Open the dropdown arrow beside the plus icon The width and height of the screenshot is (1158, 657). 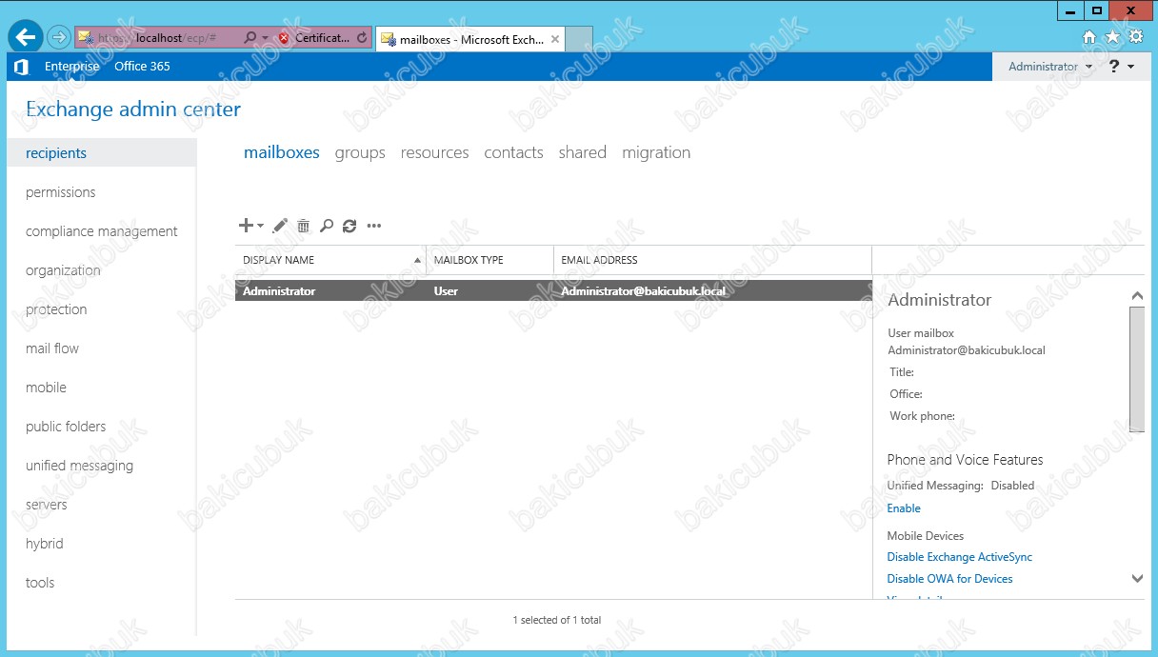coord(260,227)
